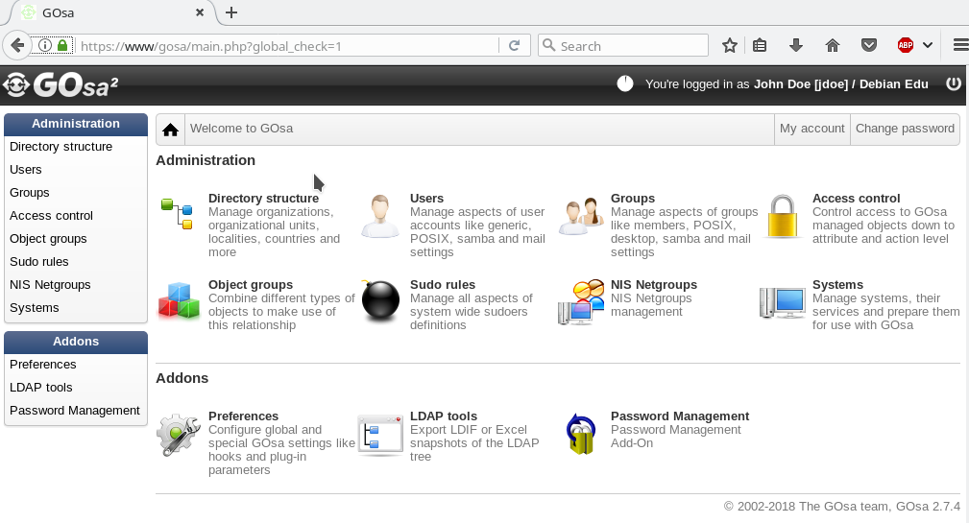This screenshot has width=969, height=523.
Task: Click the Access control padlock icon
Action: (x=783, y=216)
